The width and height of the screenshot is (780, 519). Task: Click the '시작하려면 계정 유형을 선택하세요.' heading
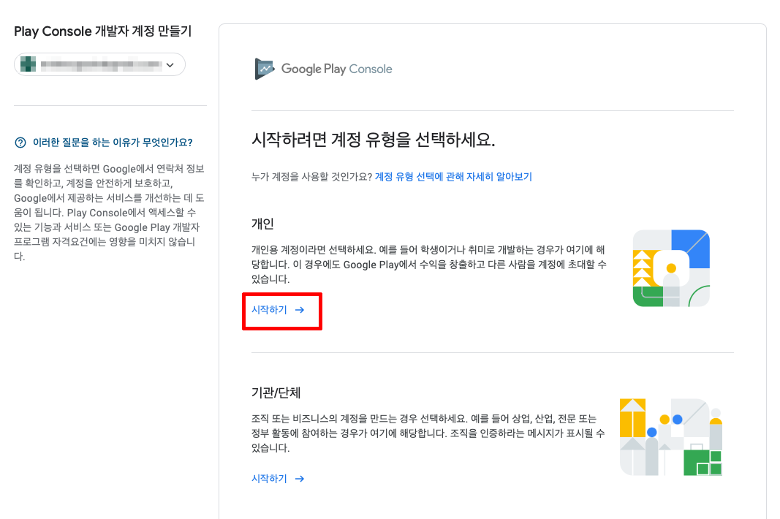point(373,140)
